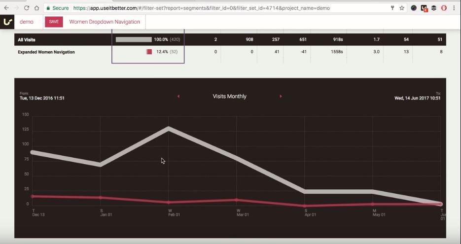Image resolution: width=461 pixels, height=244 pixels.
Task: Click the red 12.4% segment bar
Action: 149,52
